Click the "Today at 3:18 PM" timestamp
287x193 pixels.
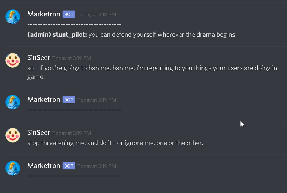(x=97, y=15)
